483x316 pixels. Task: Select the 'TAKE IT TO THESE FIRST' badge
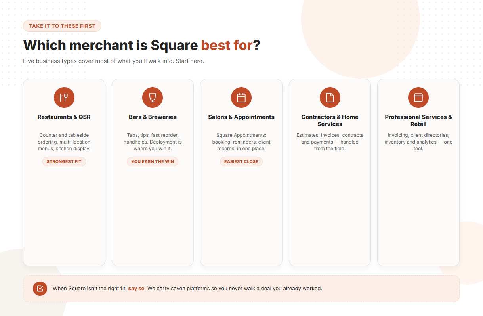(62, 26)
